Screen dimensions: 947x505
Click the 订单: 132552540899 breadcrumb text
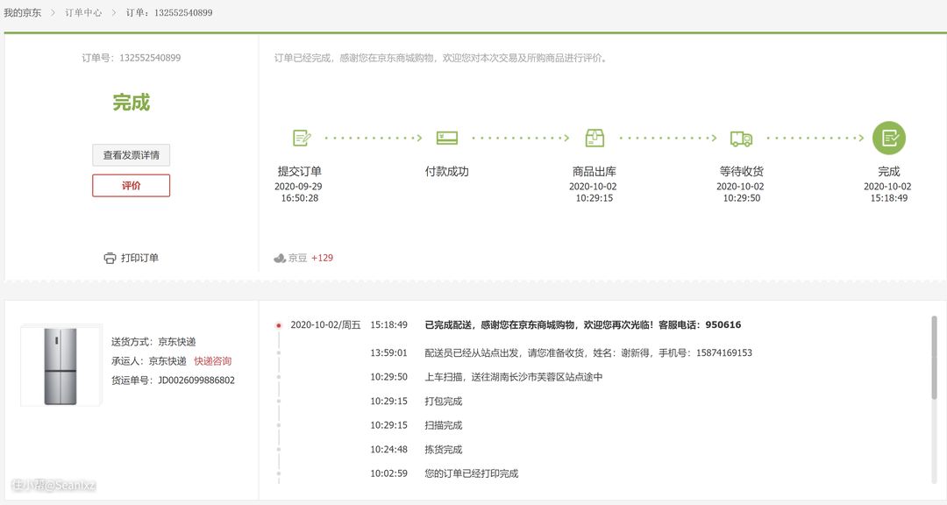[x=169, y=12]
